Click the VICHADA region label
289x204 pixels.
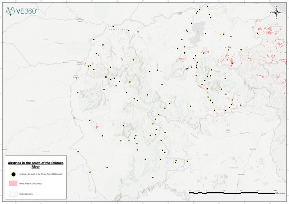(x=30, y=101)
